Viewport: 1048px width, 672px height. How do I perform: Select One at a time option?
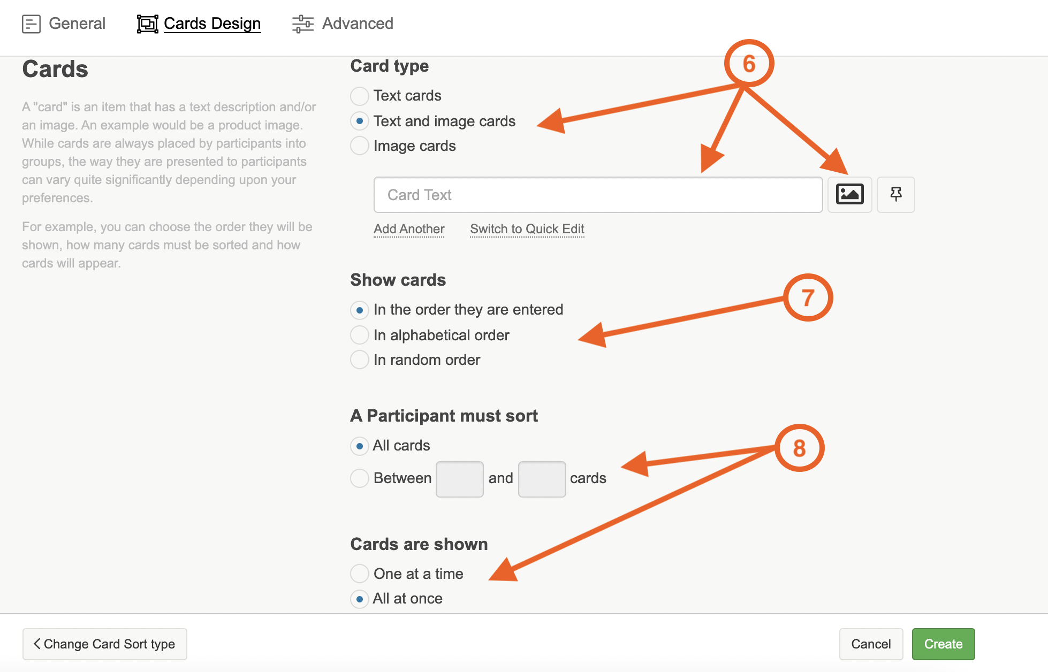pos(360,574)
